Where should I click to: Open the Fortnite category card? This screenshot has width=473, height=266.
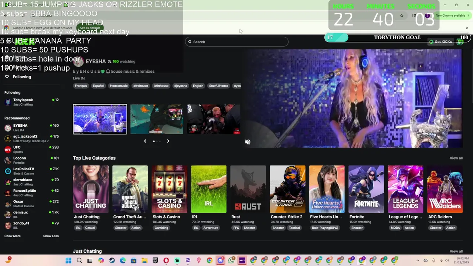(x=366, y=189)
